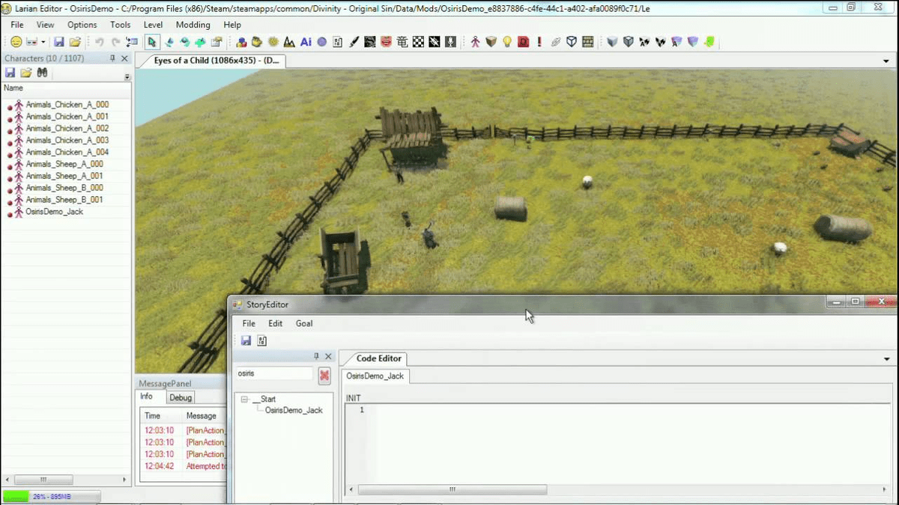Open the dropdown arrow beside glasses icon

(x=43, y=43)
